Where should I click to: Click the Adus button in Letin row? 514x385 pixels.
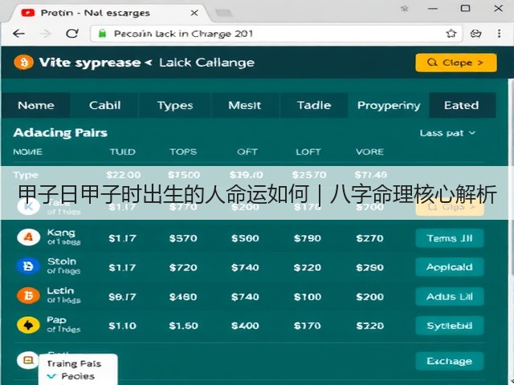[x=450, y=297]
